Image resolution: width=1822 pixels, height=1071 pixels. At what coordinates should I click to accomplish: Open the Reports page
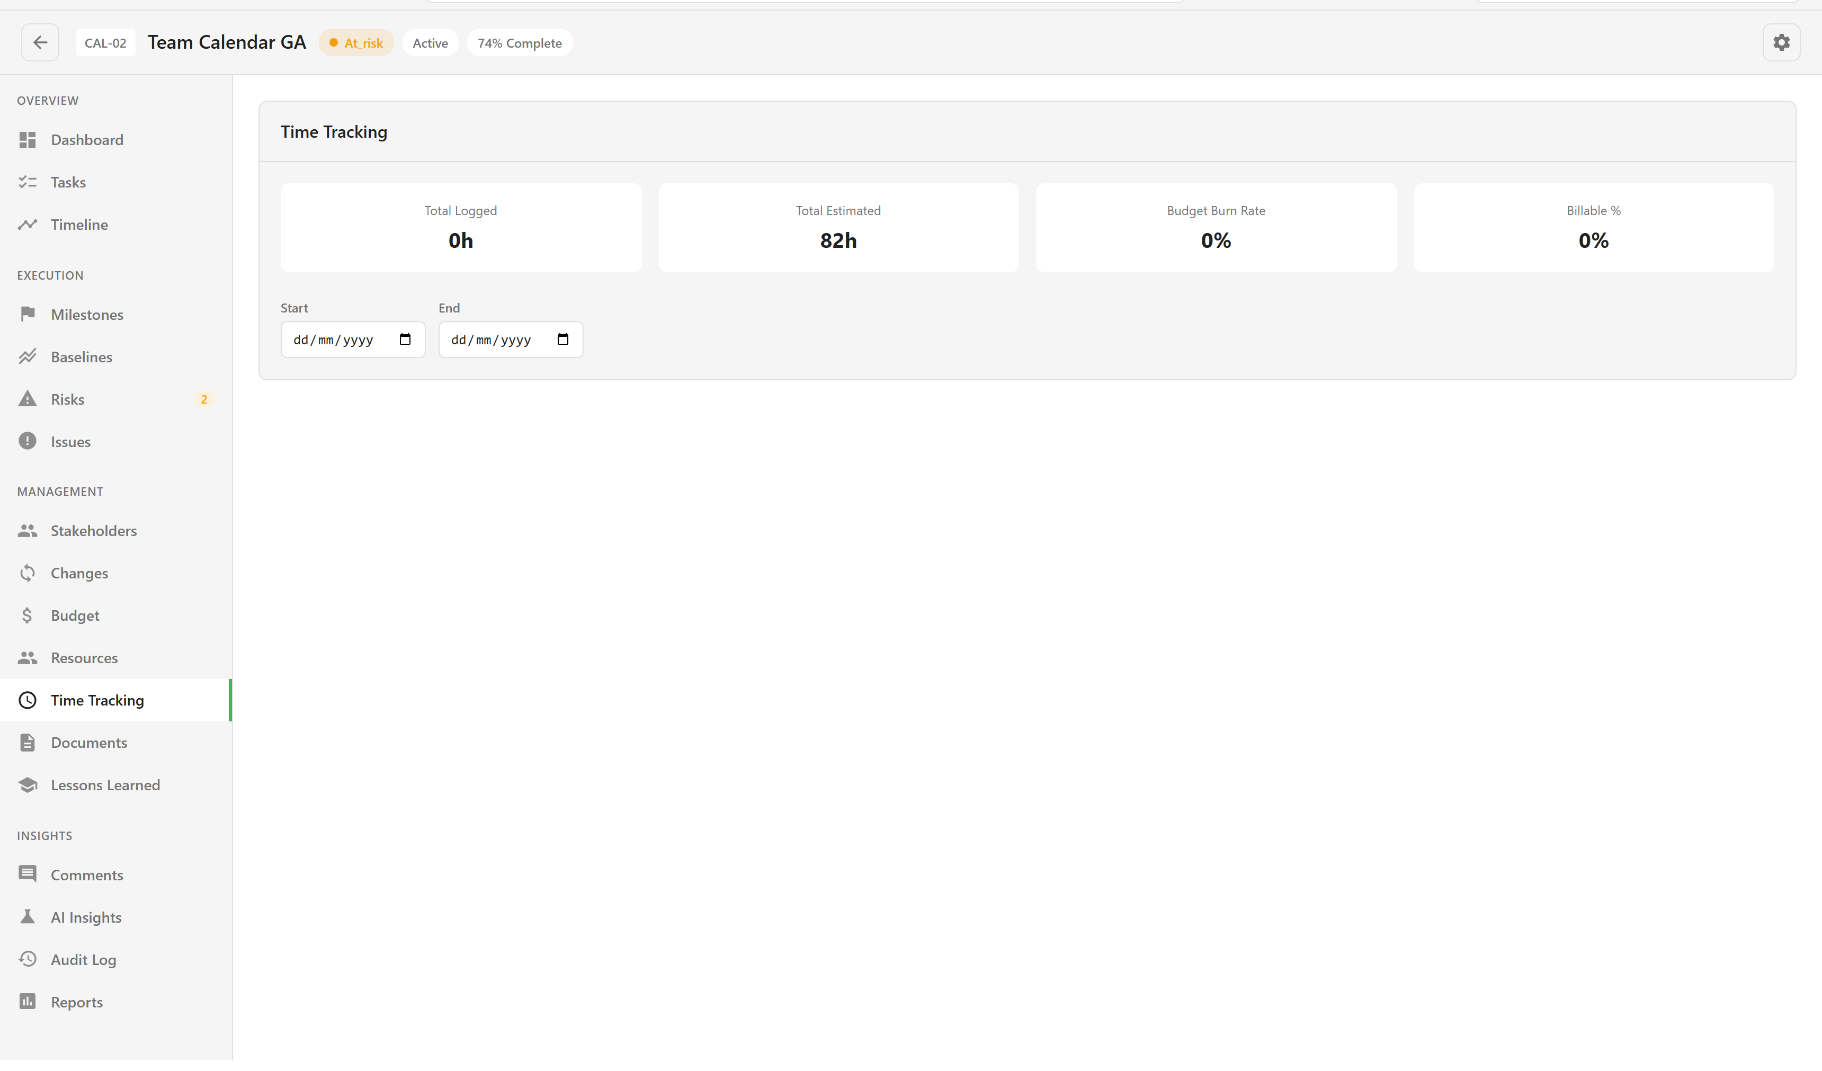[115, 1002]
